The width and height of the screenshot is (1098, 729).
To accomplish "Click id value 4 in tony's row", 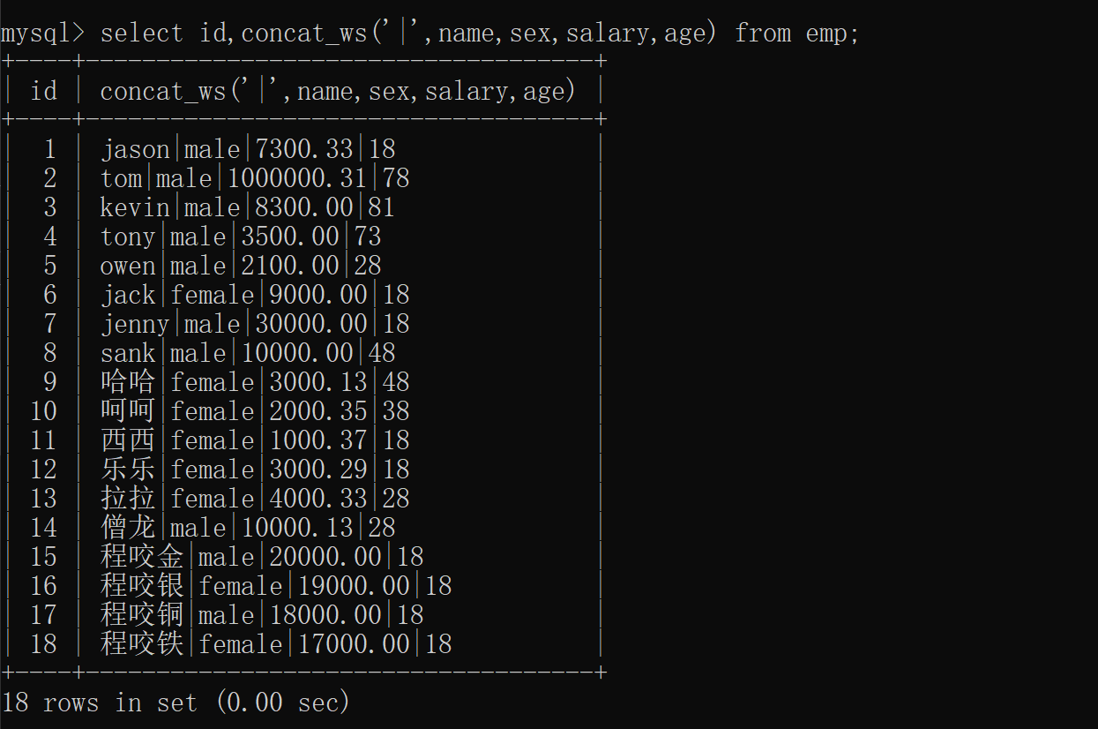I will pos(50,237).
